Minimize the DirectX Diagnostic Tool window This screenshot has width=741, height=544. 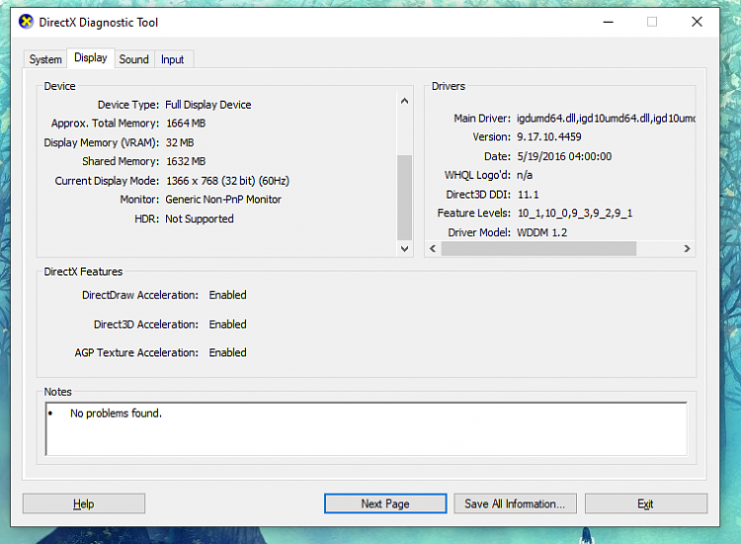tap(609, 22)
